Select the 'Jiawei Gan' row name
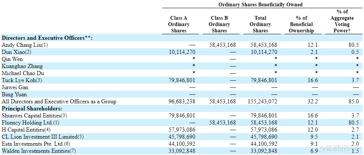364x155 pixels. (x=15, y=87)
